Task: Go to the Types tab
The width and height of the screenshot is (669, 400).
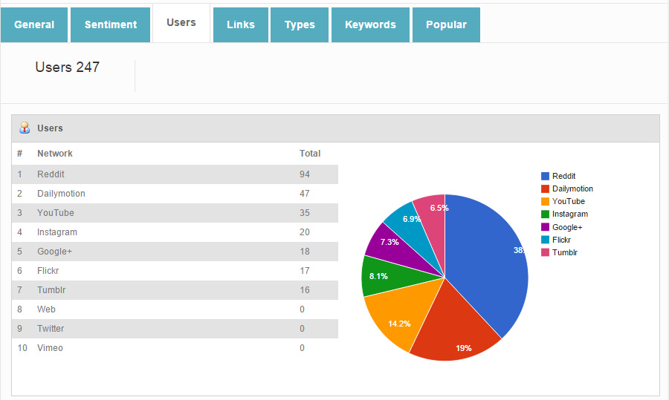Action: [300, 24]
